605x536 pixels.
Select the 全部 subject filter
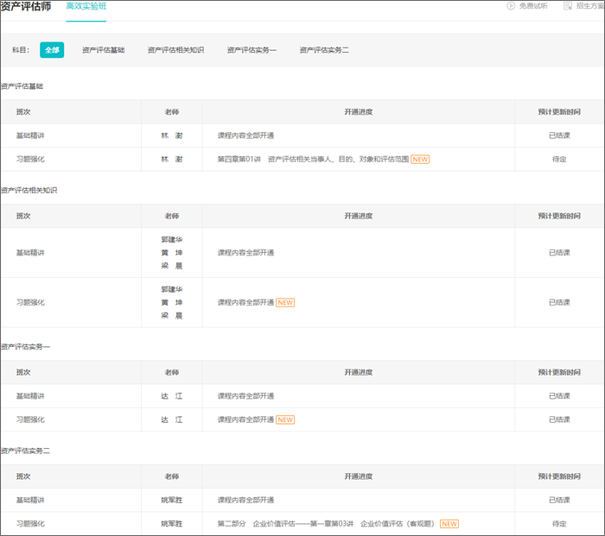(52, 50)
